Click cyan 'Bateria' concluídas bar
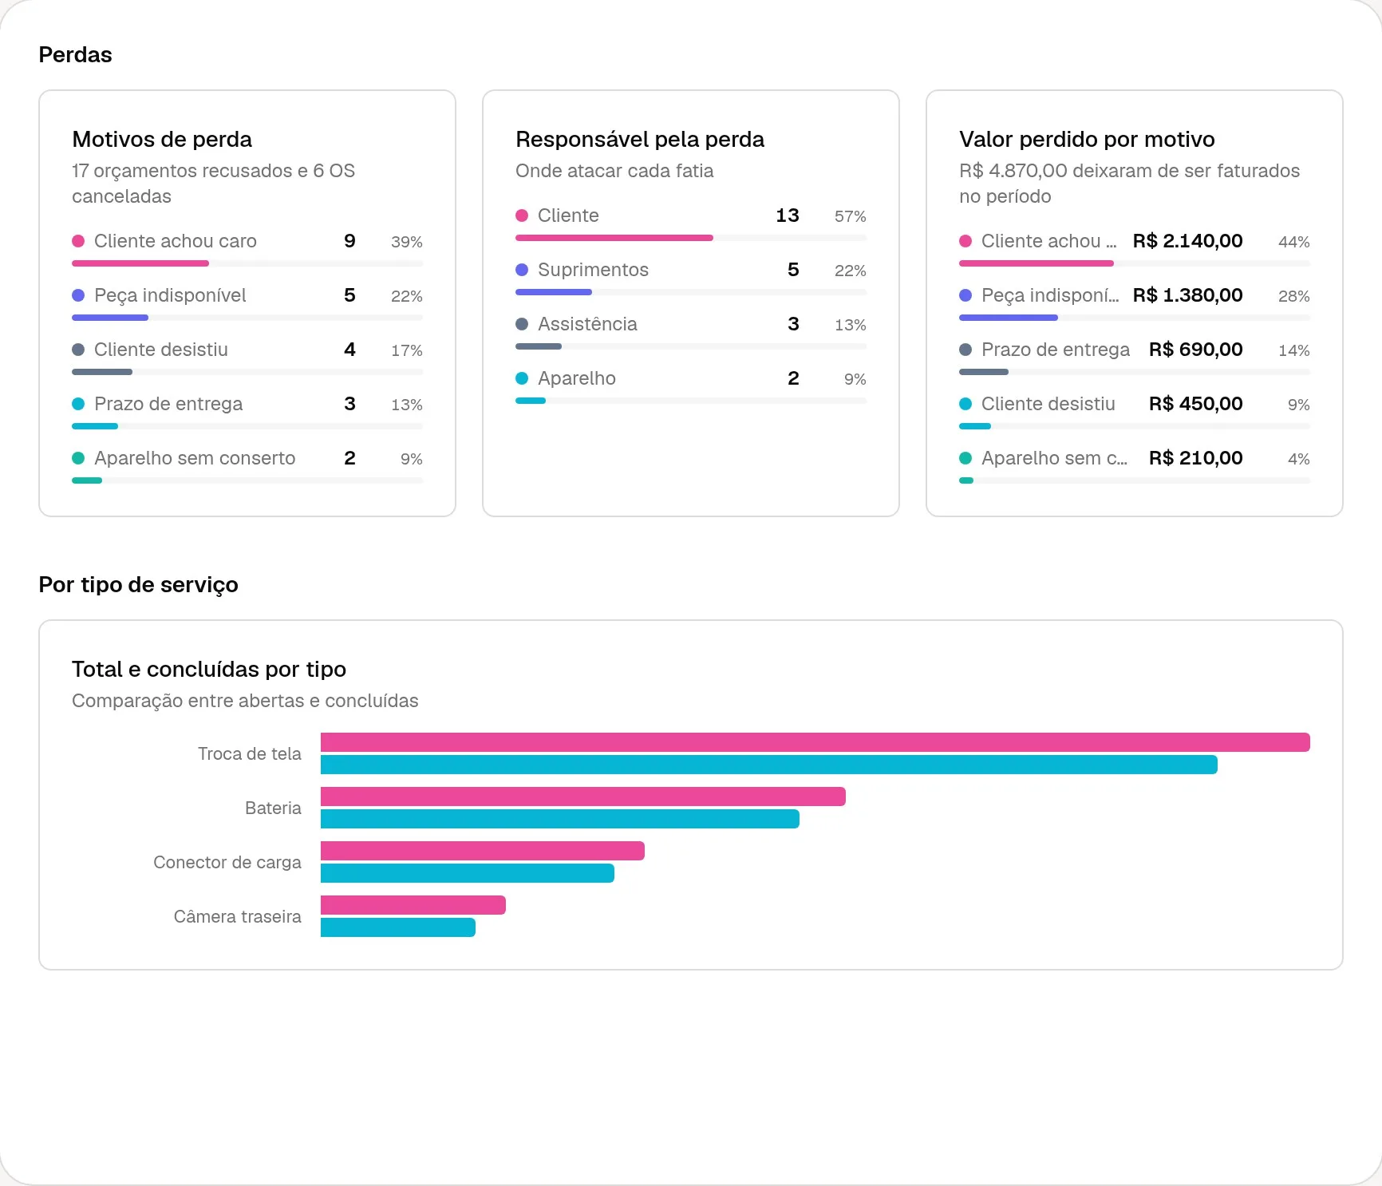The width and height of the screenshot is (1382, 1186). point(560,819)
